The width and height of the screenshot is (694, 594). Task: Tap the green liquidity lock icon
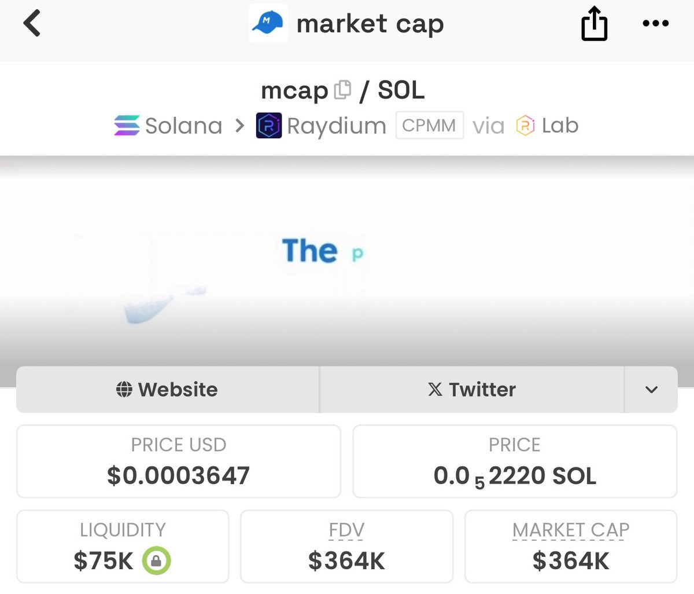[156, 560]
